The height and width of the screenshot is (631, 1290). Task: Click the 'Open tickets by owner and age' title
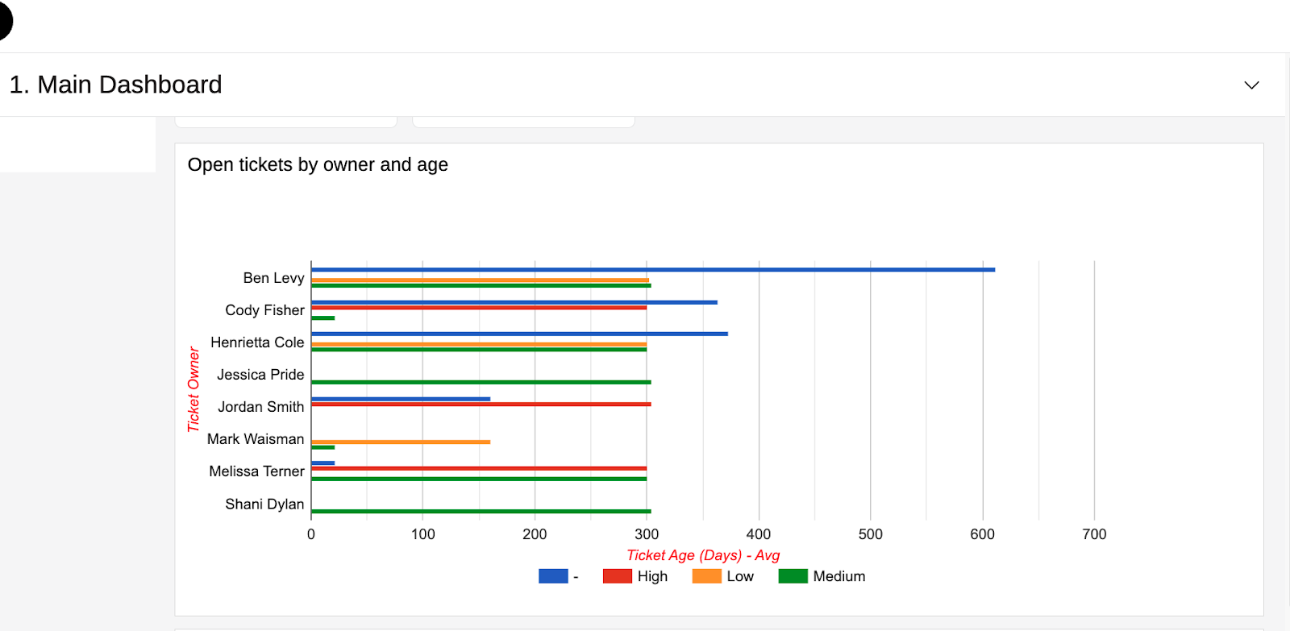[x=318, y=164]
